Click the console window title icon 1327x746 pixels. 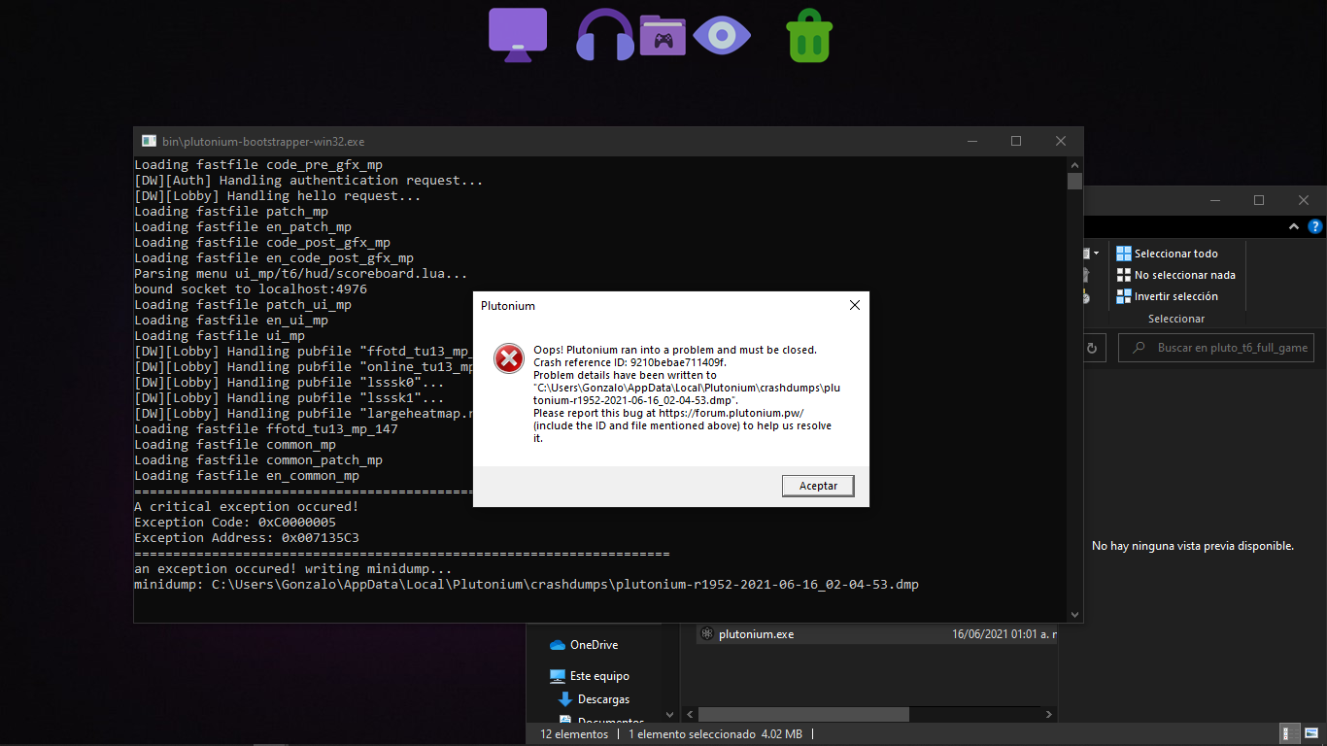(x=149, y=141)
